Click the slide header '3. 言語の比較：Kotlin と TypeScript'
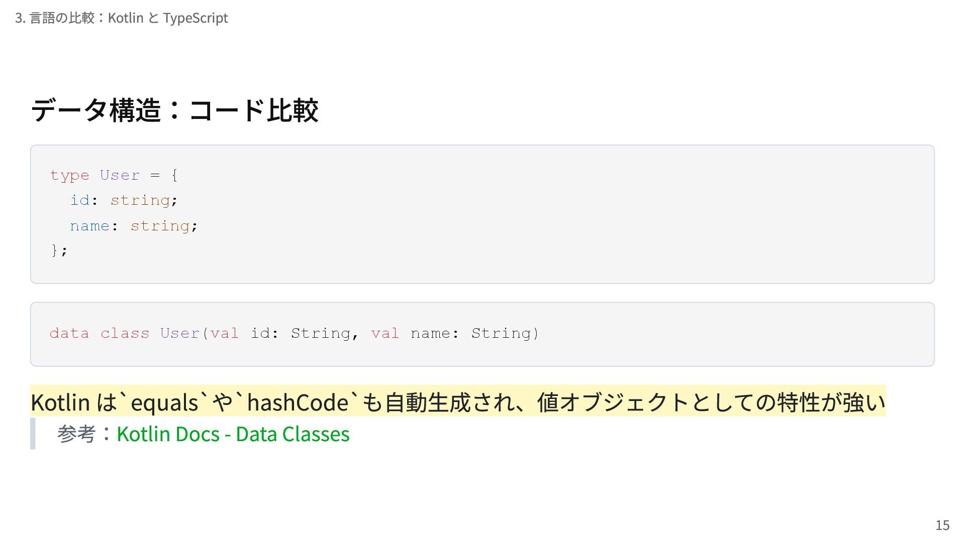The width and height of the screenshot is (965, 542). coord(121,18)
